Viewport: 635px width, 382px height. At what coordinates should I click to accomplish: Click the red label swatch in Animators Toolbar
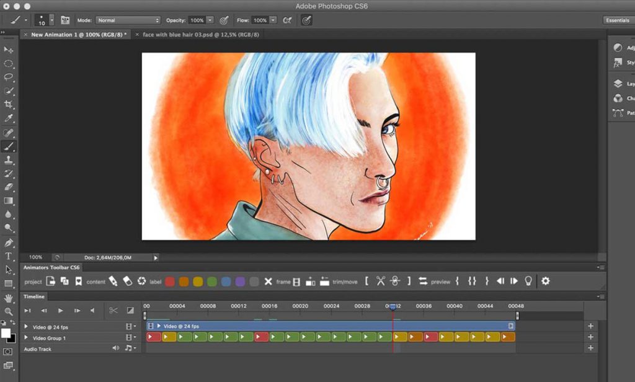point(169,281)
